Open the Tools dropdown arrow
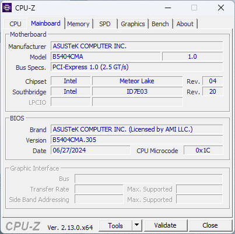The image size is (235, 234). tap(137, 225)
